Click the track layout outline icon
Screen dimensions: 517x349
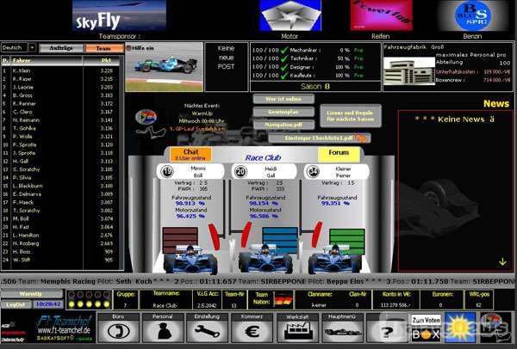(152, 132)
